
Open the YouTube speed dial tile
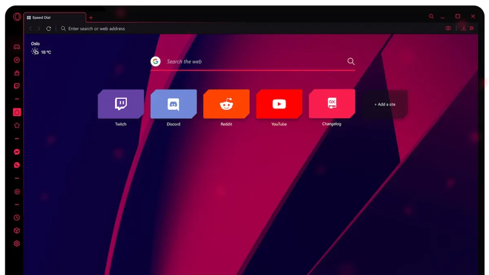[279, 104]
